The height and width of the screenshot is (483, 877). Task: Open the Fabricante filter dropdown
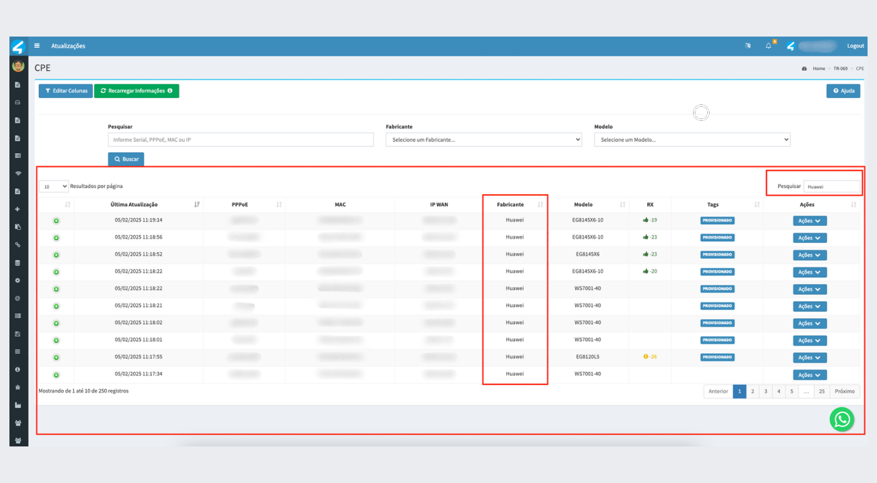(x=484, y=140)
